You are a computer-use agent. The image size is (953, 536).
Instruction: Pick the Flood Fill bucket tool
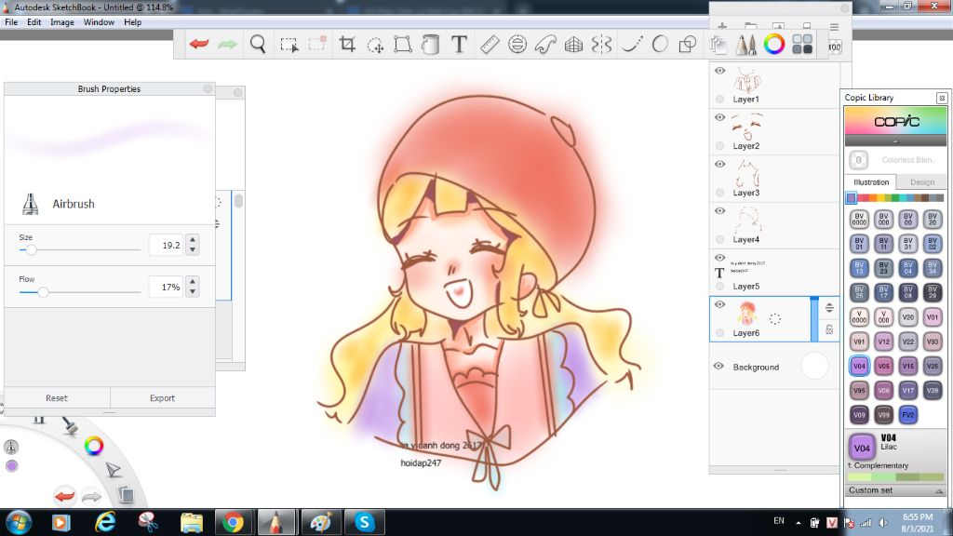tap(430, 44)
